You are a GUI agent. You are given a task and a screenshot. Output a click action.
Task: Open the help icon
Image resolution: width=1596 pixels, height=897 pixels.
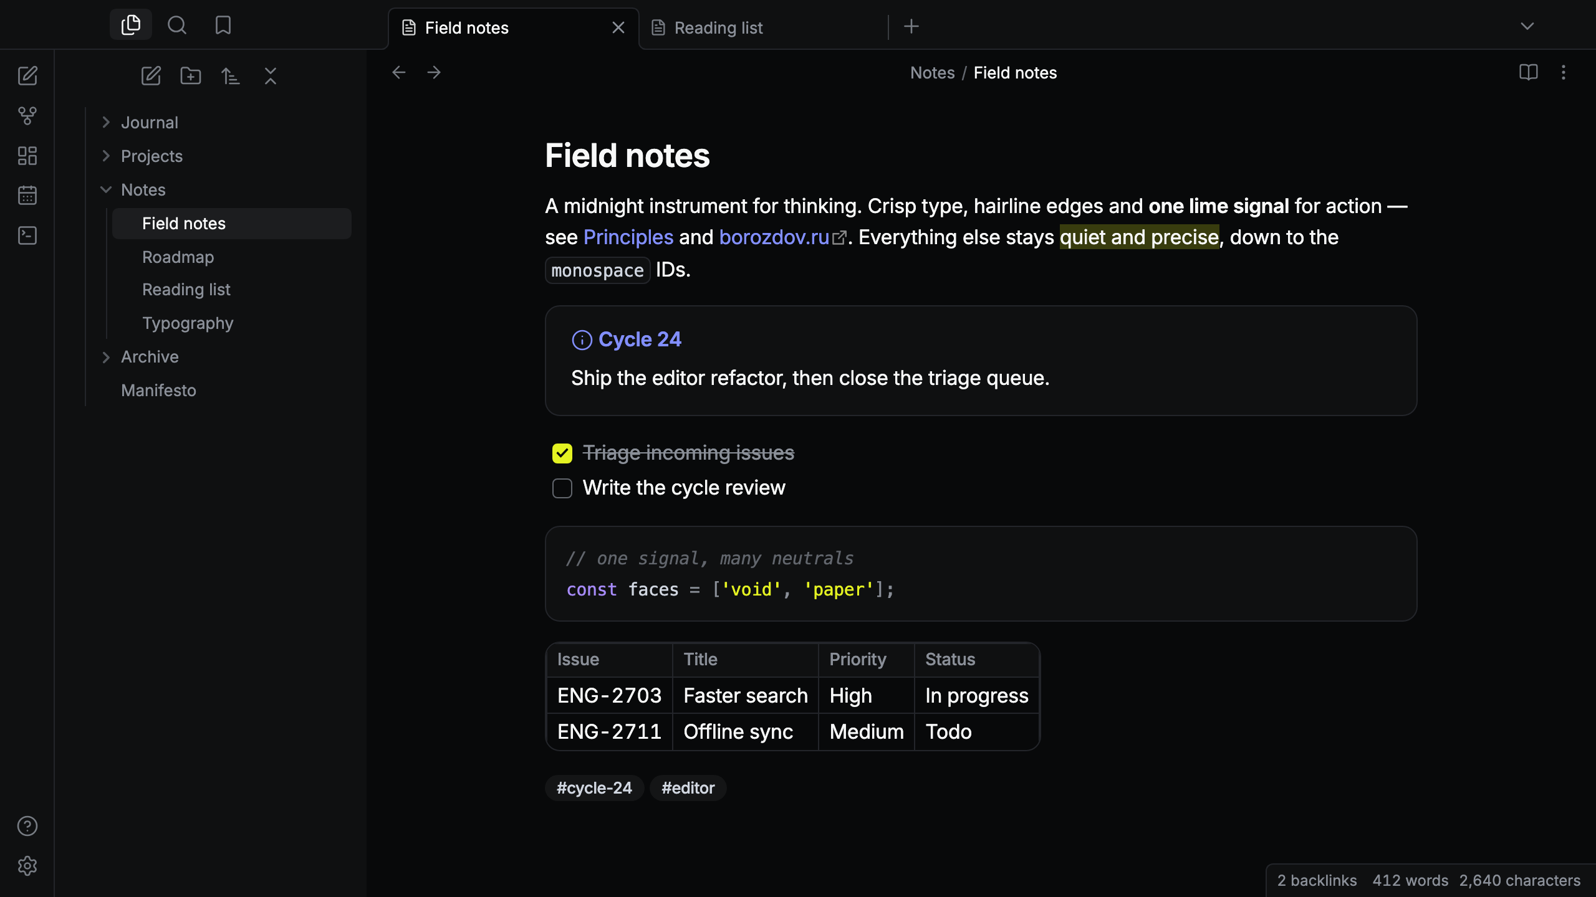tap(27, 826)
